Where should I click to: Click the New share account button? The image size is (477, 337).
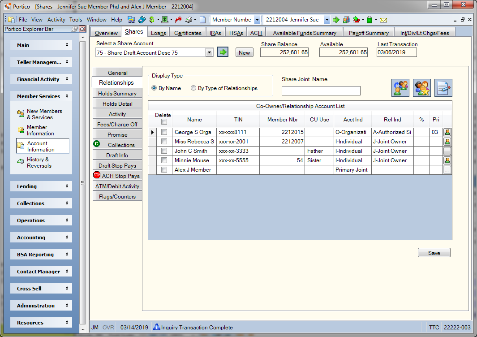coord(244,53)
